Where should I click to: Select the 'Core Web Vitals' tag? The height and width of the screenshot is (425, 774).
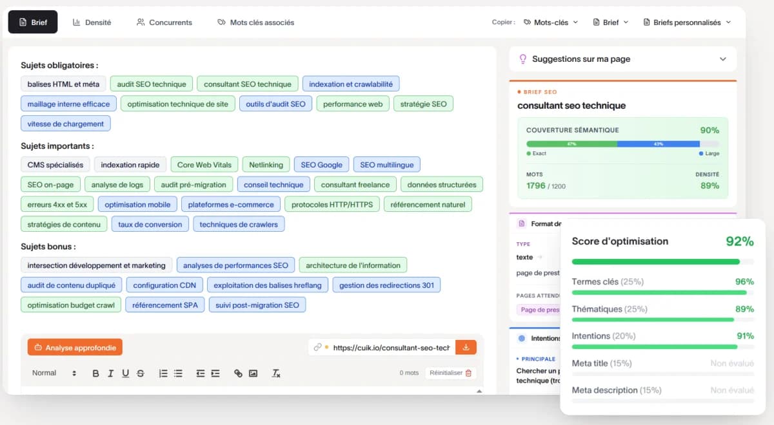[x=204, y=165]
